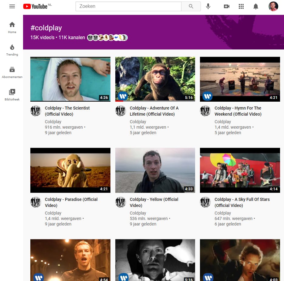Click the 4:26 duration badge
Image resolution: width=284 pixels, height=281 pixels.
pyautogui.click(x=104, y=98)
